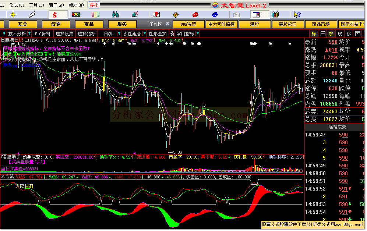Image resolution: width=367 pixels, height=231 pixels.
Task: Open the traffic-light signal icon
Action: 76,14
